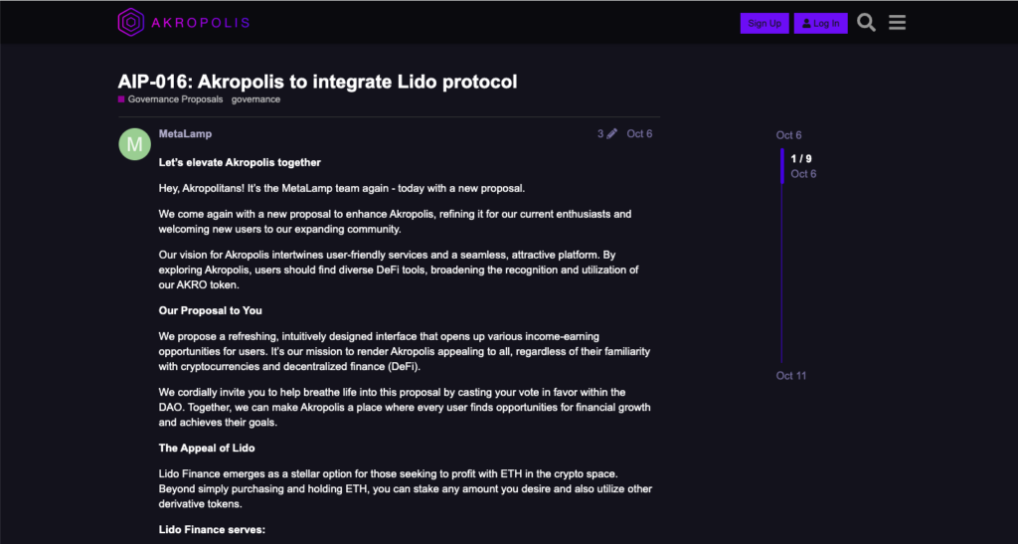The image size is (1018, 544).
Task: Click the Sign Up button
Action: 764,23
